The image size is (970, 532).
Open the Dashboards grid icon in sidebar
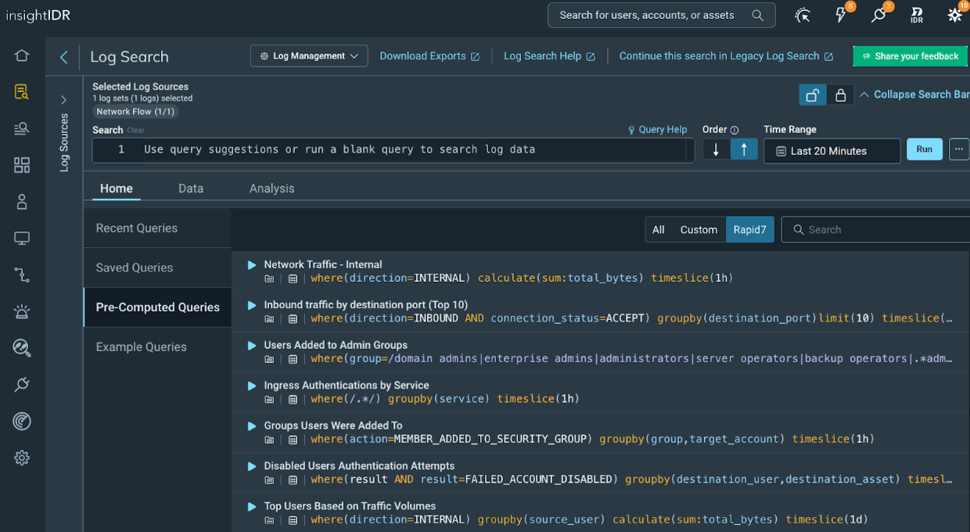pyautogui.click(x=22, y=165)
